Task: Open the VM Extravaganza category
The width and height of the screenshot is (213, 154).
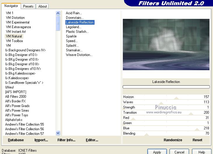Action: point(18,27)
